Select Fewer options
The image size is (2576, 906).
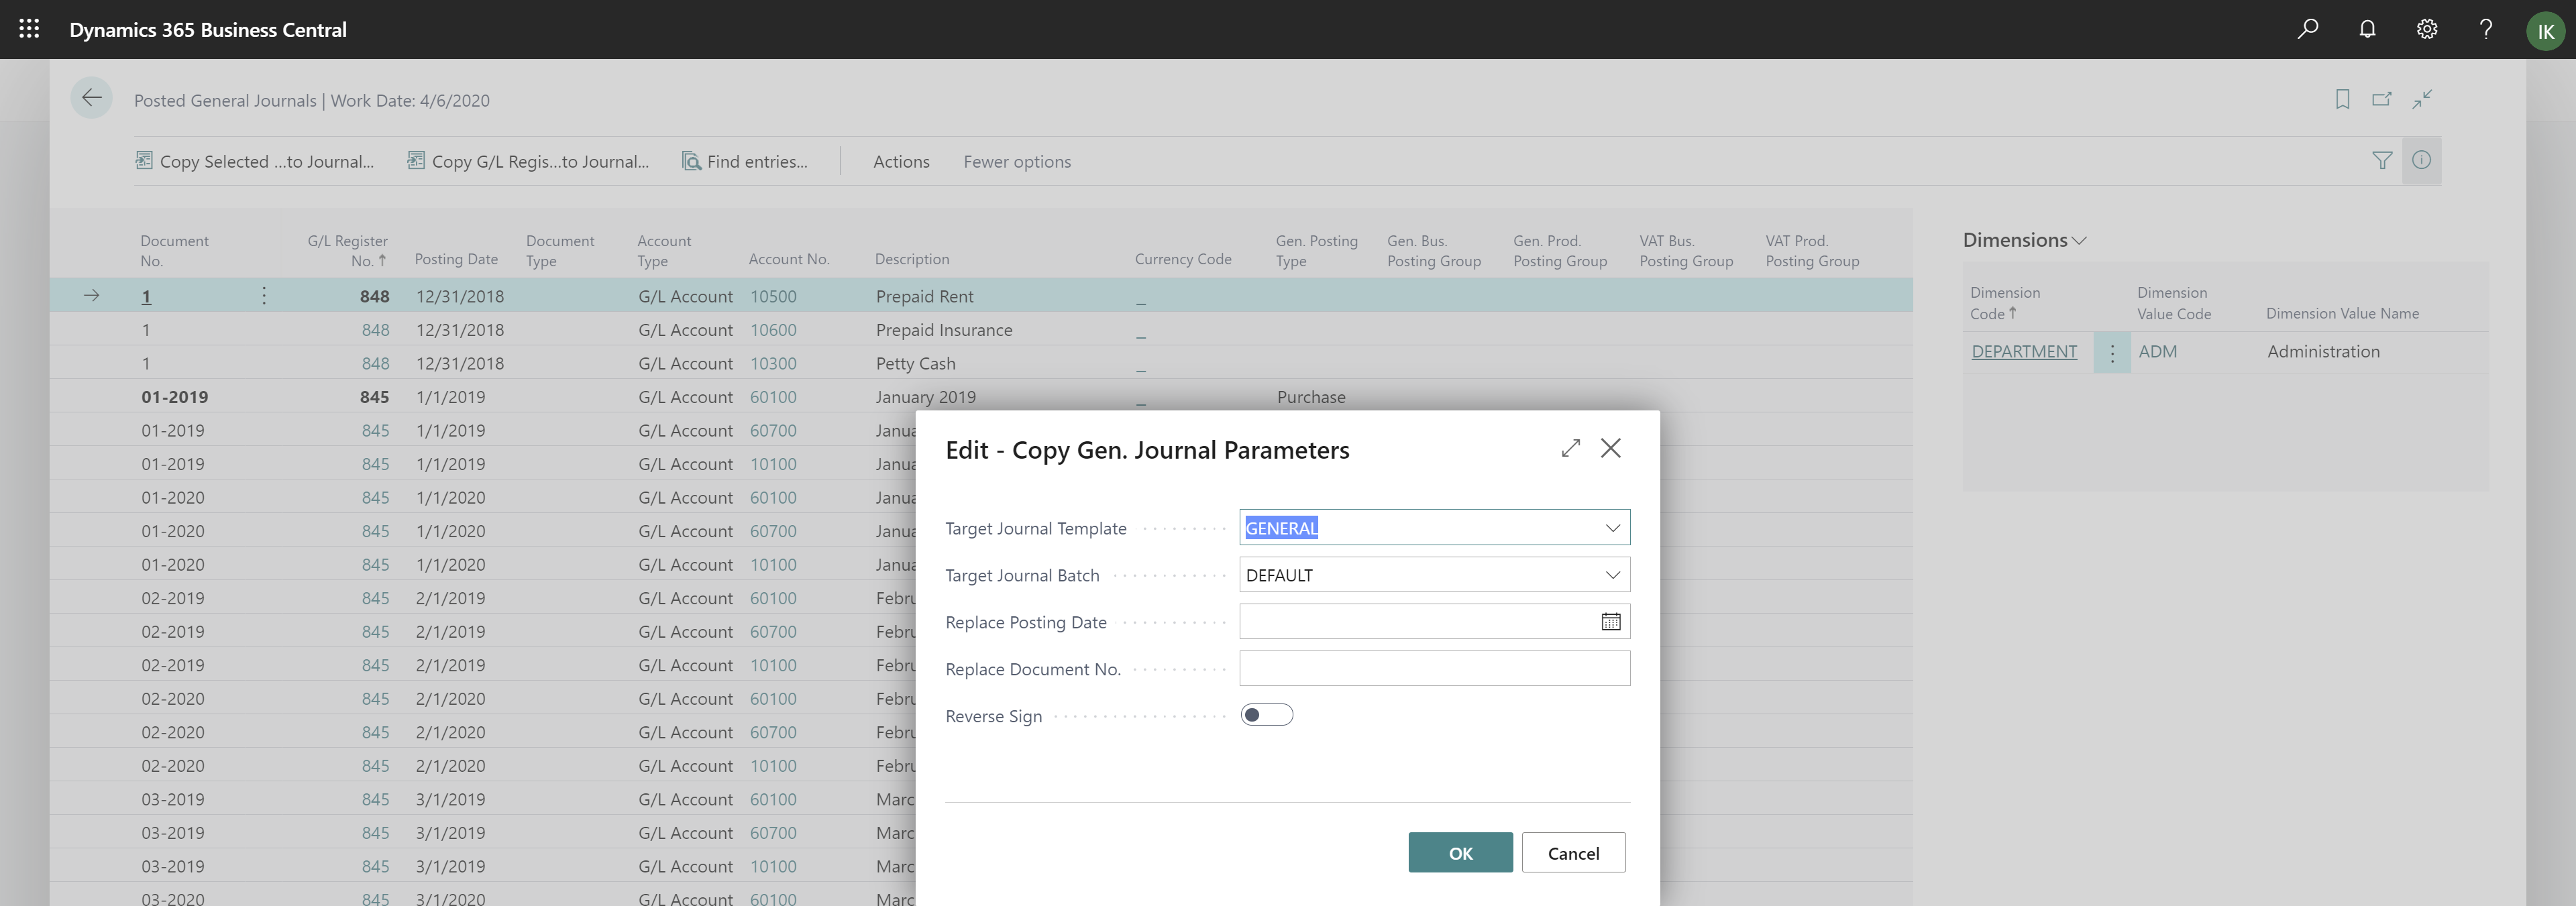coord(1016,161)
